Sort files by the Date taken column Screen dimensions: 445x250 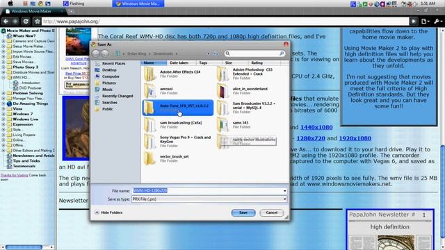coord(179,62)
